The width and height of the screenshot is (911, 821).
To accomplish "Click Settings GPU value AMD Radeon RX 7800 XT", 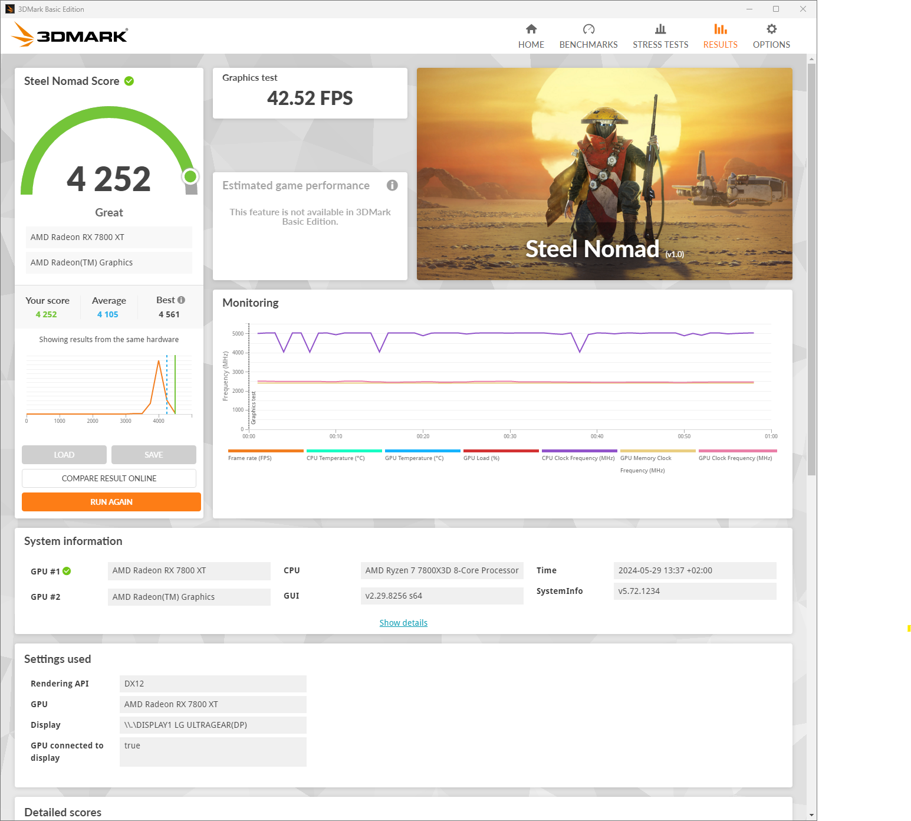I will click(213, 704).
